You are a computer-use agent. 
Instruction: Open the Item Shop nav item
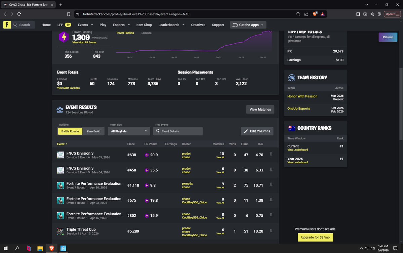[144, 25]
